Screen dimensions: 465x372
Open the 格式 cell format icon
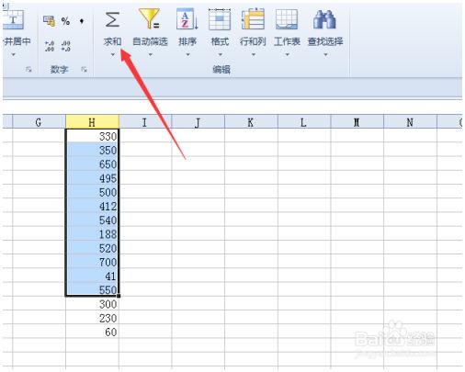click(x=220, y=19)
